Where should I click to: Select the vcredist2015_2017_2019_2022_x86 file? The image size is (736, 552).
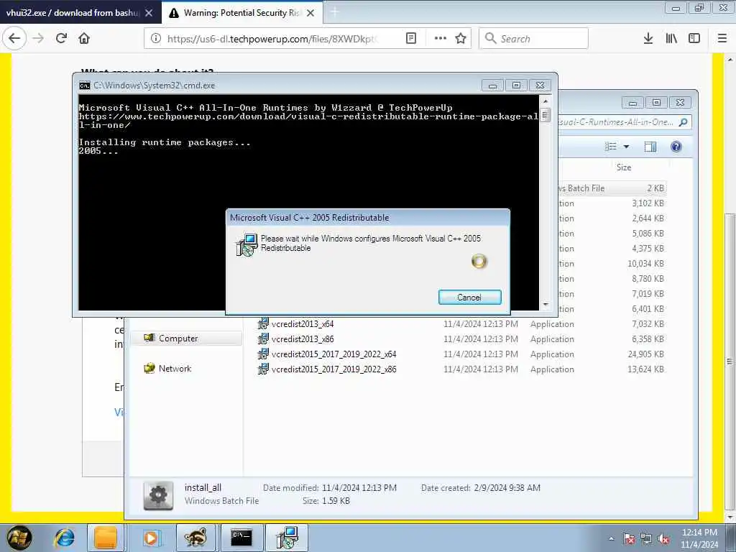pos(333,369)
